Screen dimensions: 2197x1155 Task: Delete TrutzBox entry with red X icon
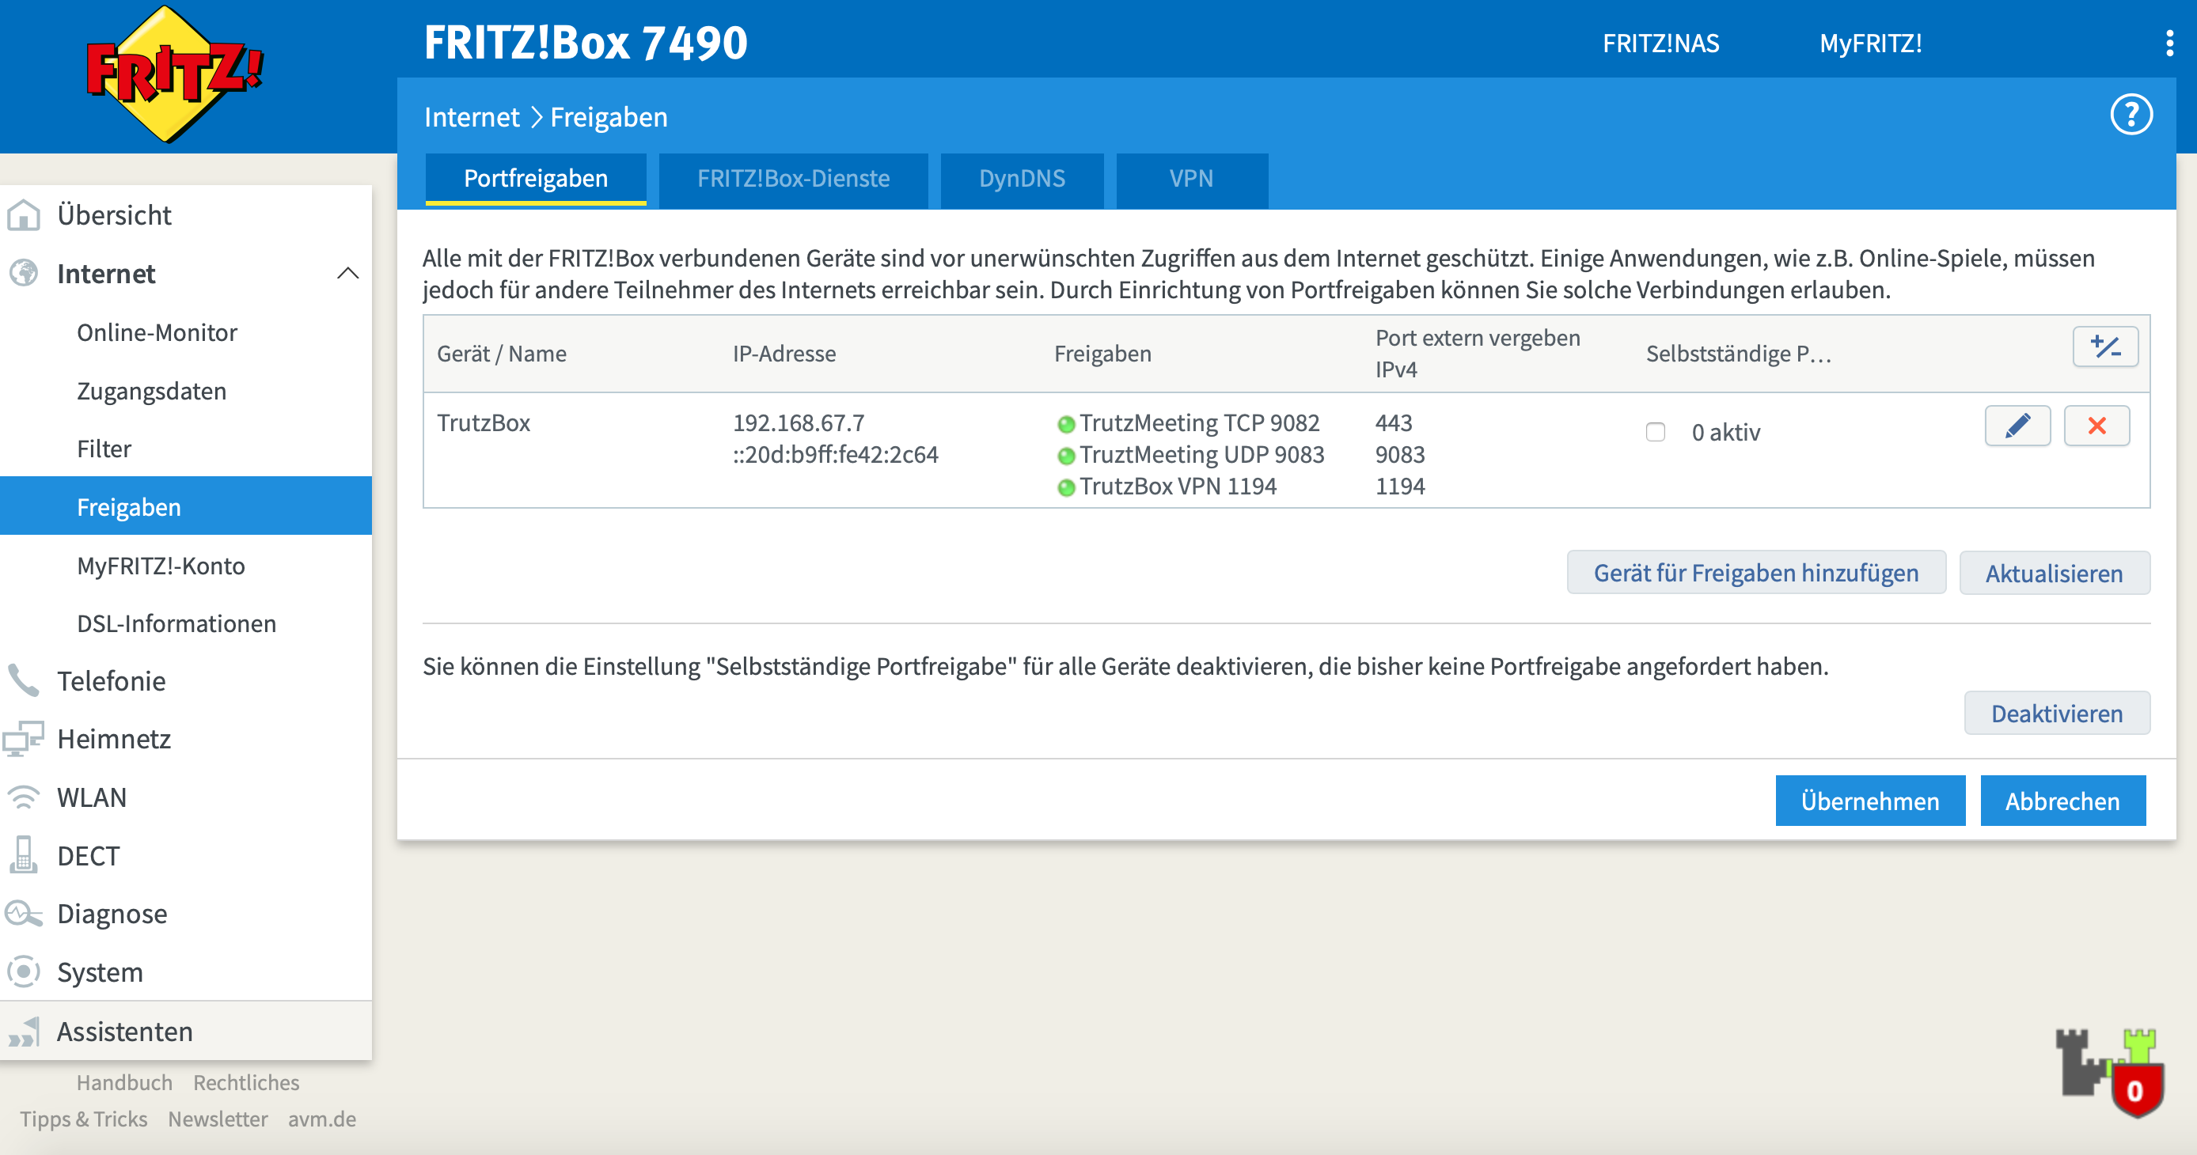pyautogui.click(x=2096, y=426)
